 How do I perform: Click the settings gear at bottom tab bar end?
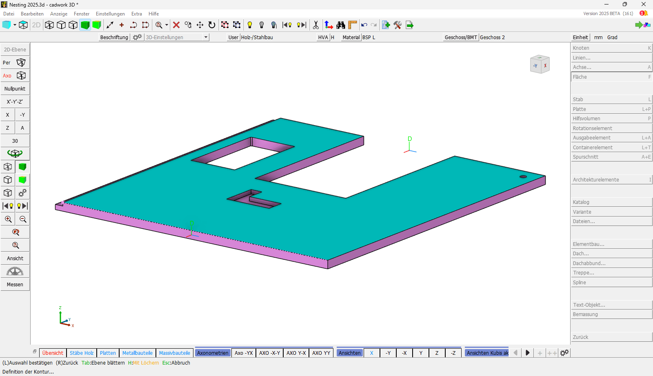click(x=564, y=353)
